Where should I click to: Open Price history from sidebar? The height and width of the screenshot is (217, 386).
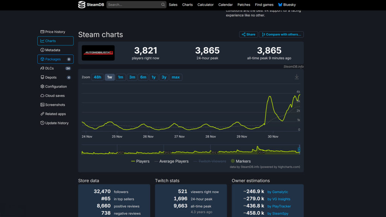pyautogui.click(x=55, y=32)
